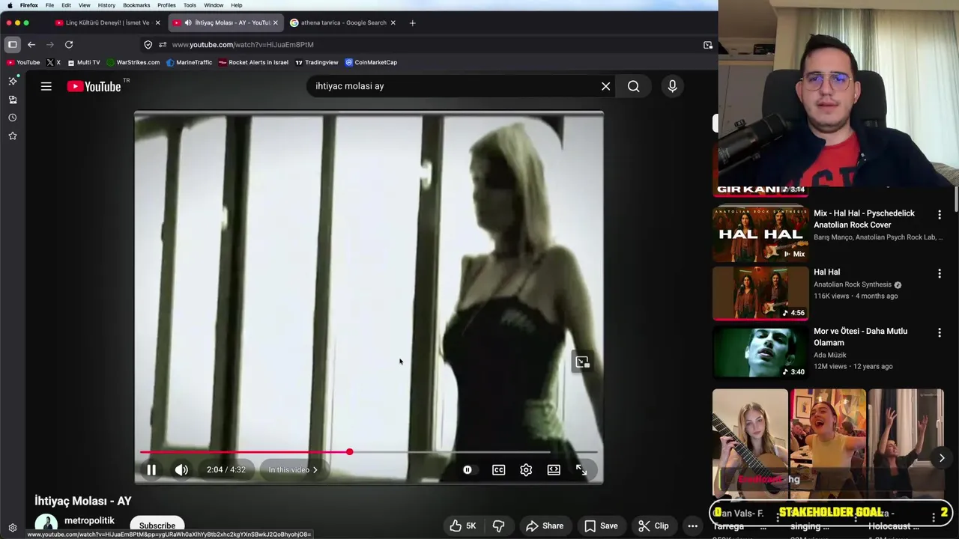The width and height of the screenshot is (959, 539).
Task: Open the Tools menu
Action: click(x=190, y=5)
